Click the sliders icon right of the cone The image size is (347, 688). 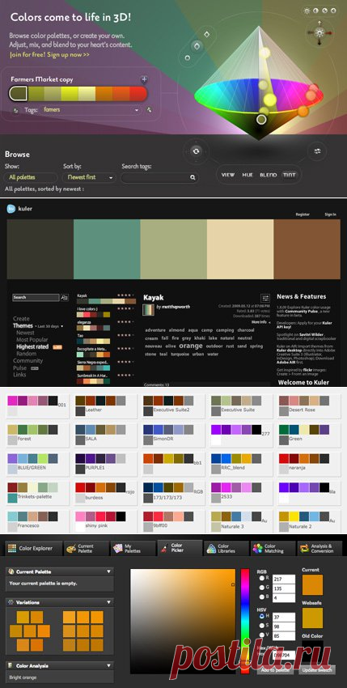click(x=317, y=151)
